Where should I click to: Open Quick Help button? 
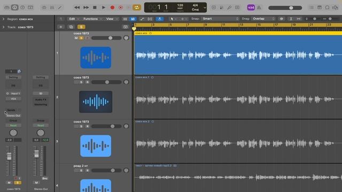[22, 7]
